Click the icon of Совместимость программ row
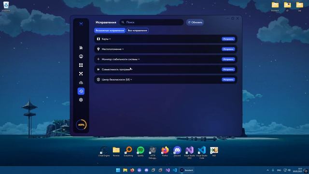 pyautogui.click(x=98, y=70)
